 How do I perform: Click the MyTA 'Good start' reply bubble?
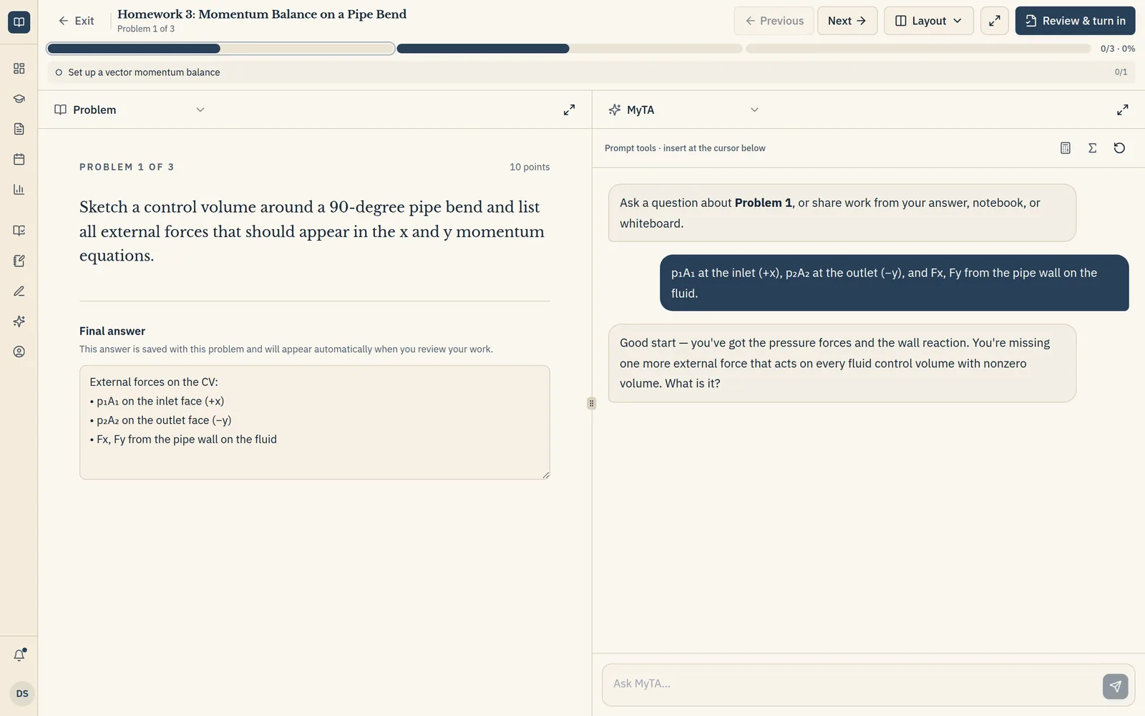coord(842,363)
